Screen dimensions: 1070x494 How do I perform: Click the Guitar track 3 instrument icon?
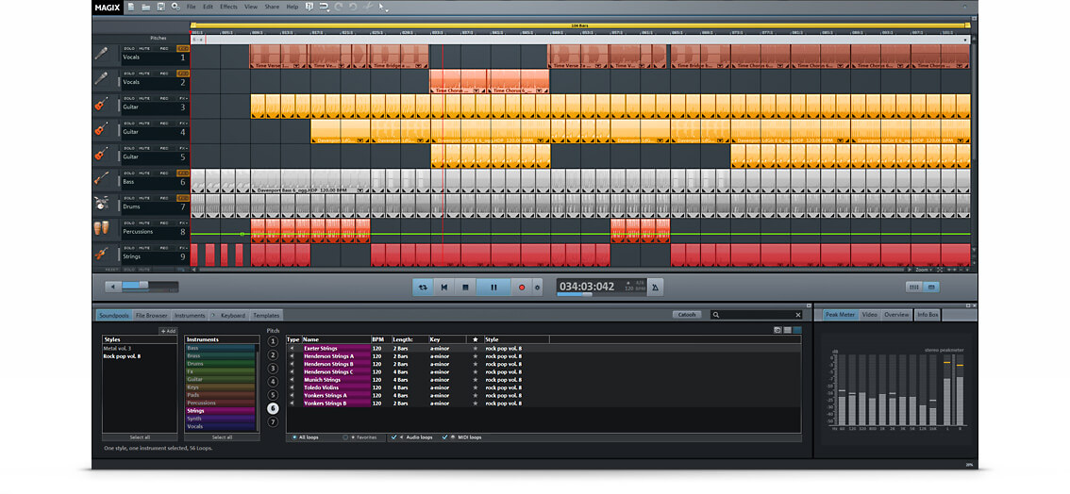click(101, 106)
